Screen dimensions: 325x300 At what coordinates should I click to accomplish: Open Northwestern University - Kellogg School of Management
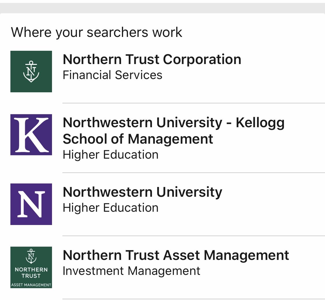pyautogui.click(x=173, y=131)
